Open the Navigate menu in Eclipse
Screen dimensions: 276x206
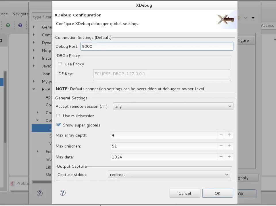click(x=20, y=14)
